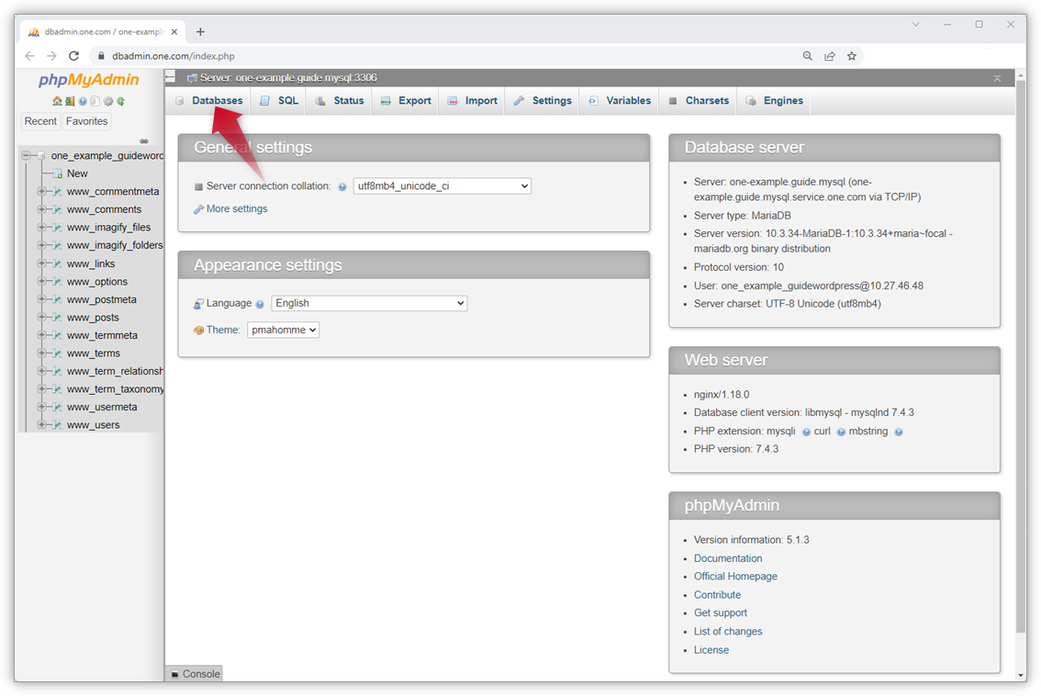The height and width of the screenshot is (696, 1041).
Task: Reload the navigation panel with the refresh icon
Action: pyautogui.click(x=120, y=102)
